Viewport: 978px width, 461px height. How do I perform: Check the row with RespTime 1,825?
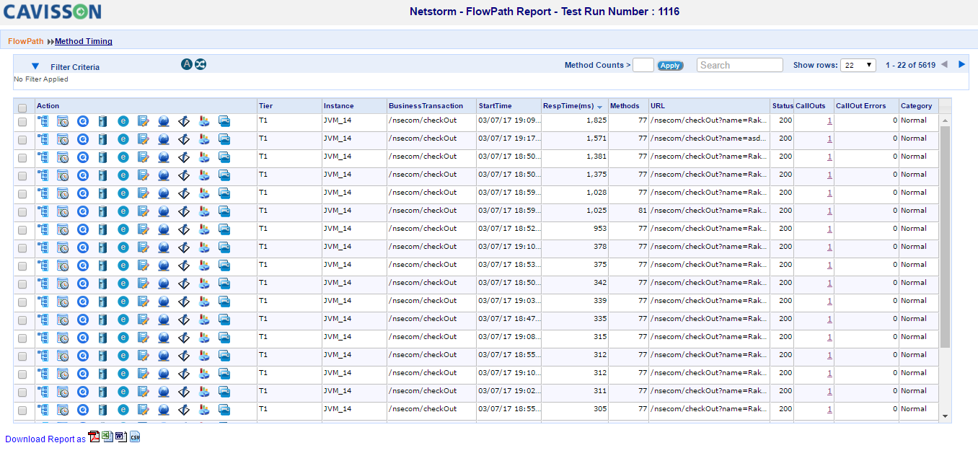click(x=22, y=122)
